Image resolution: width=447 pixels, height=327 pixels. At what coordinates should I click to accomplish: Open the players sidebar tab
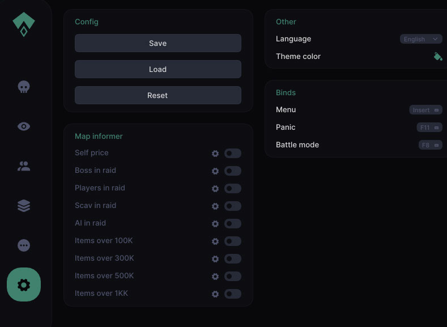pos(24,166)
